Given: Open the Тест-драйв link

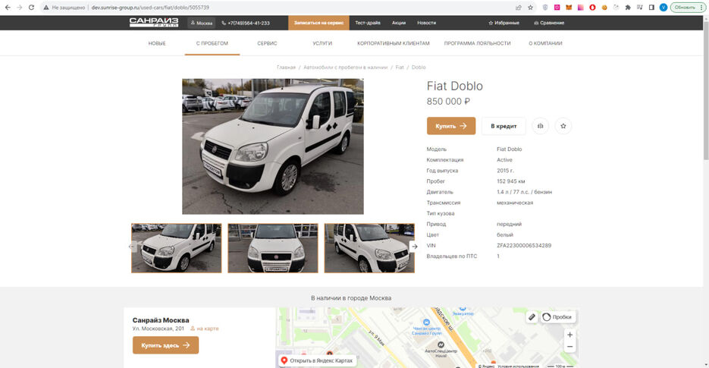Looking at the screenshot, I should [368, 23].
